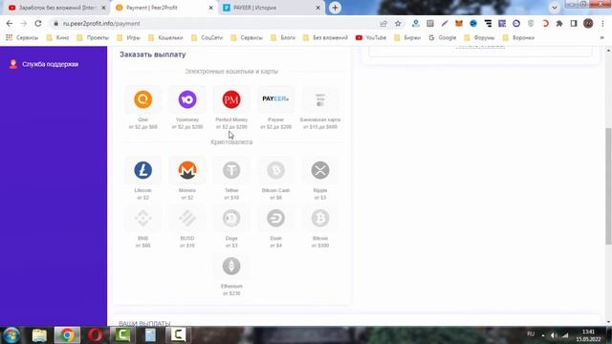The width and height of the screenshot is (612, 344).
Task: Open the Windows Start menu
Action: [x=11, y=335]
